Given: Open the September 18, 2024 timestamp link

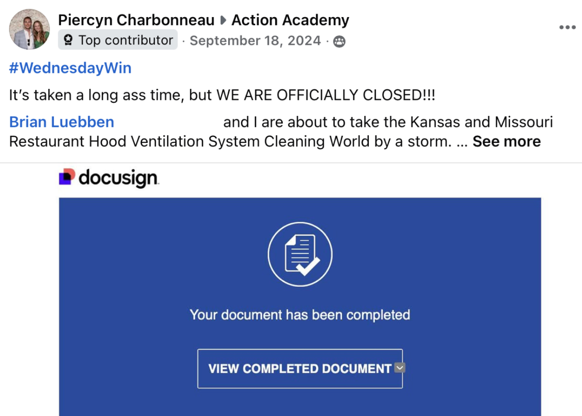Looking at the screenshot, I should (255, 41).
